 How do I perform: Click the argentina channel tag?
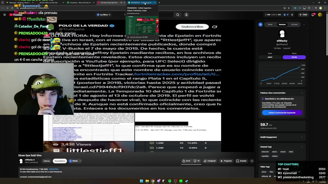click(265, 156)
